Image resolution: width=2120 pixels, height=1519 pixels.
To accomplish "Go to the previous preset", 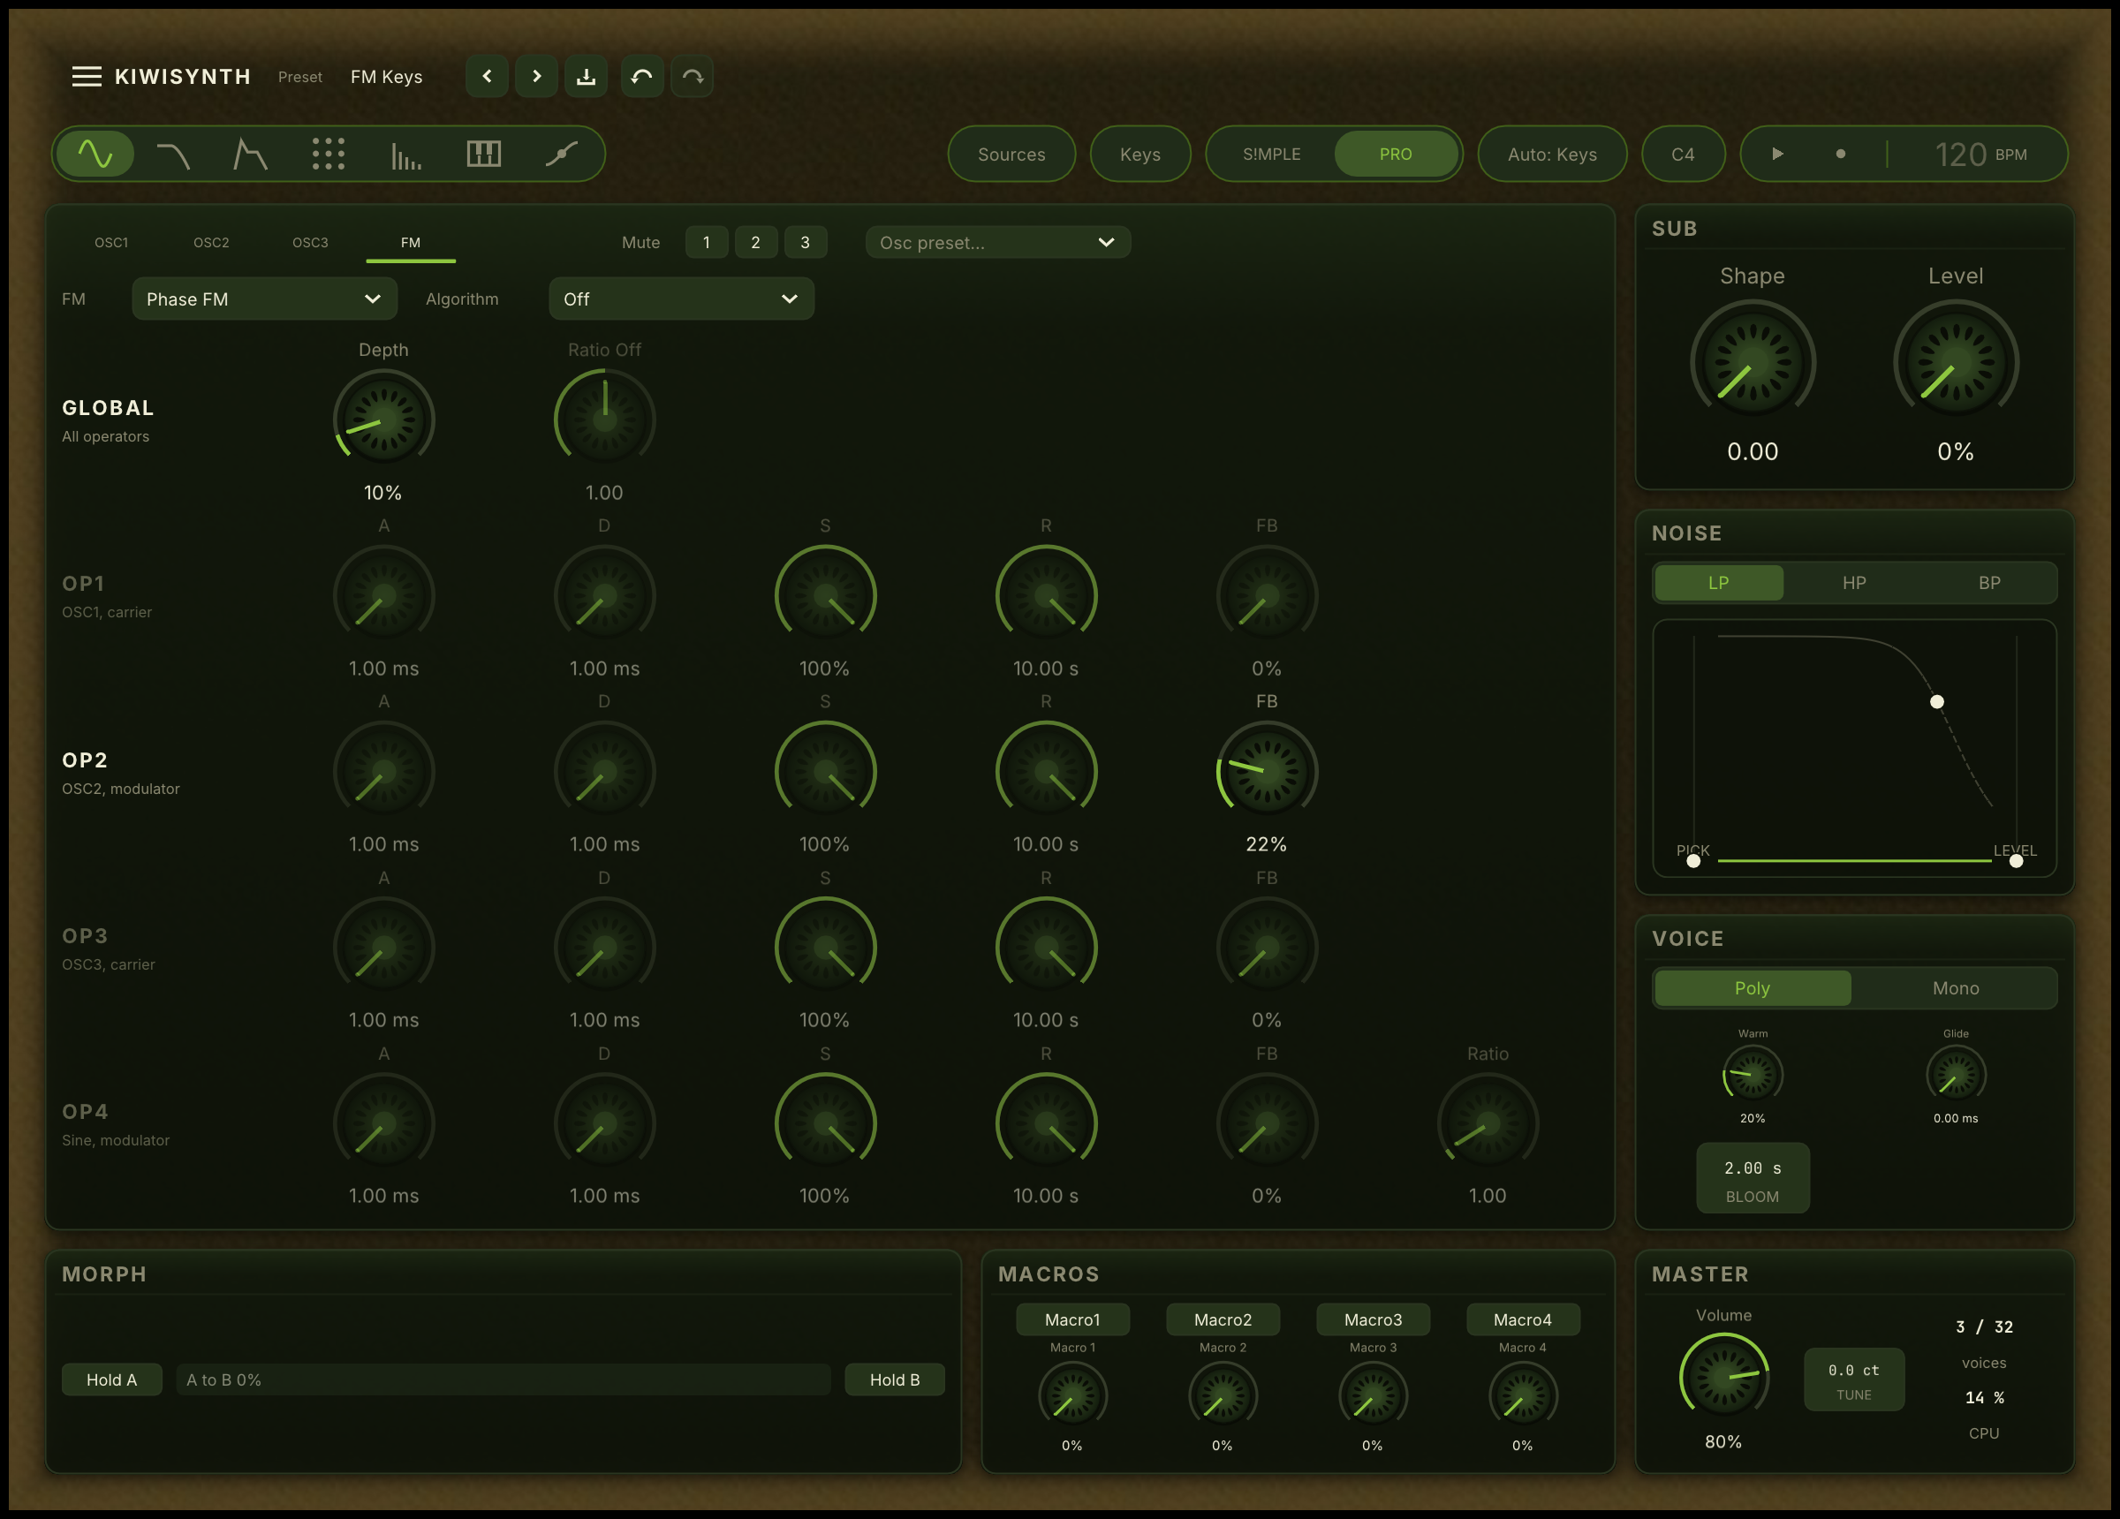I will [487, 77].
